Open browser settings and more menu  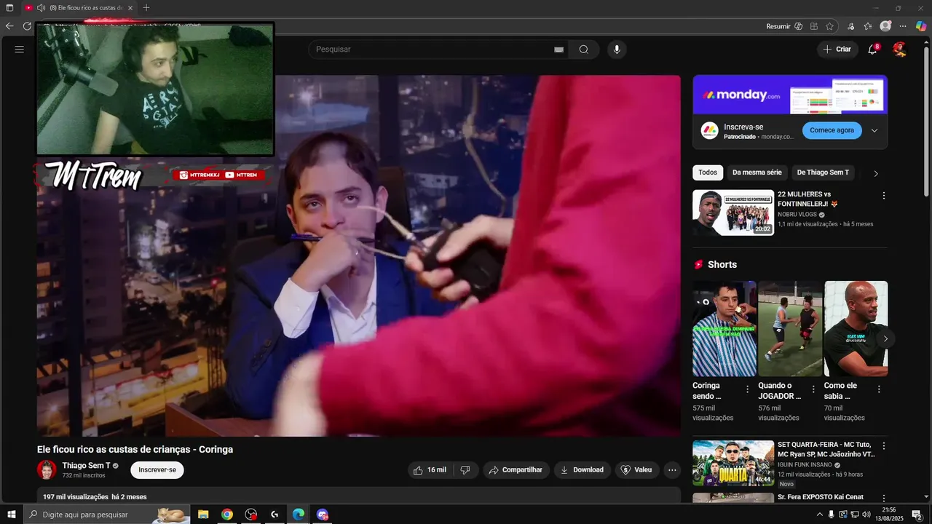tap(903, 26)
